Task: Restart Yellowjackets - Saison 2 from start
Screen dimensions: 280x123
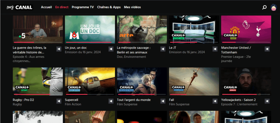Action: 267,101
